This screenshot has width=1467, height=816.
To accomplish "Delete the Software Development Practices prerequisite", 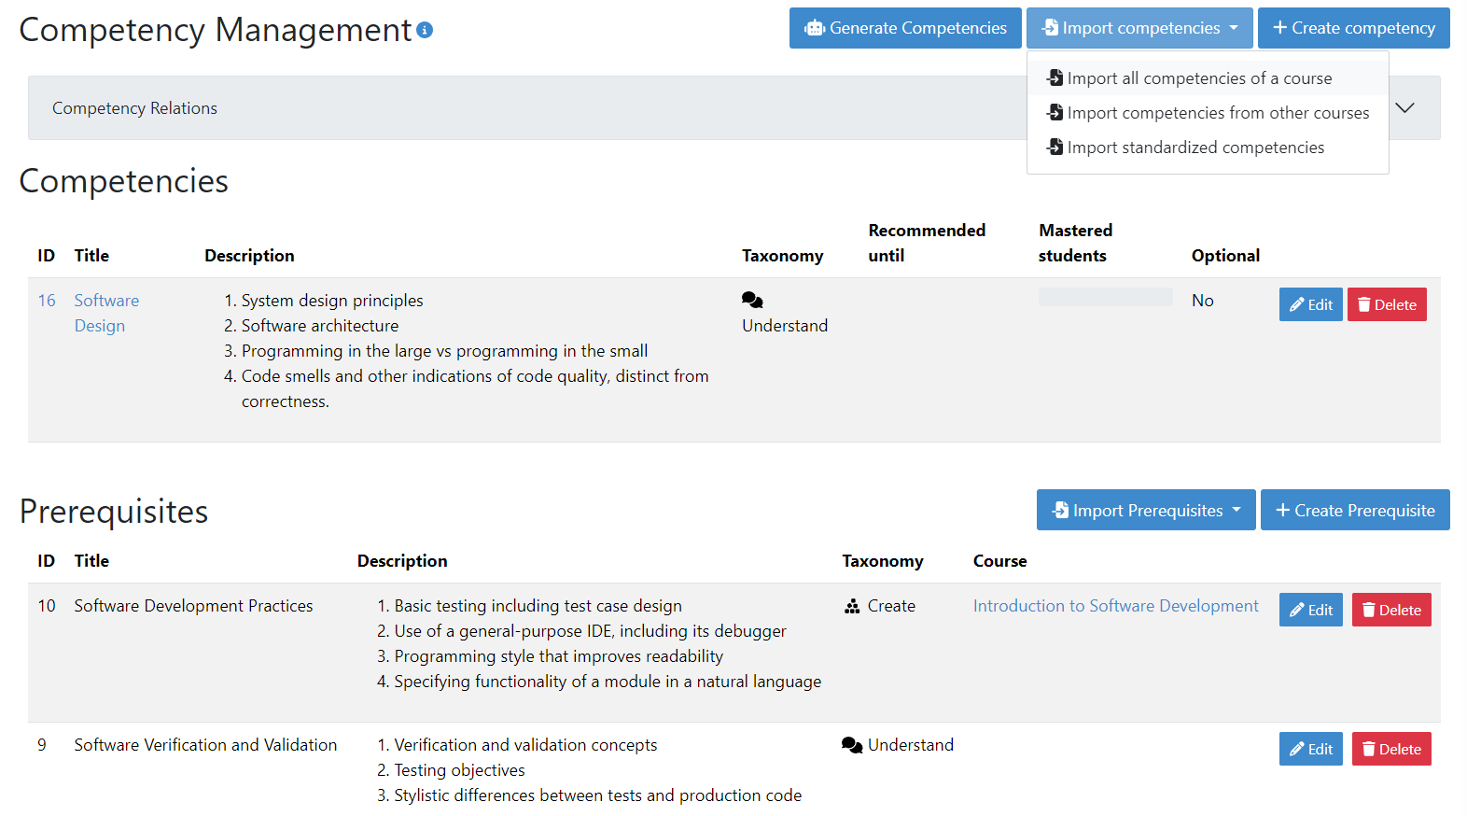I will pyautogui.click(x=1390, y=610).
